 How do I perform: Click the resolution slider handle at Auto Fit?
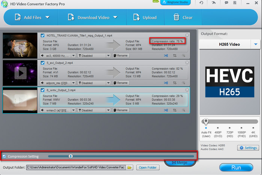(x=206, y=122)
